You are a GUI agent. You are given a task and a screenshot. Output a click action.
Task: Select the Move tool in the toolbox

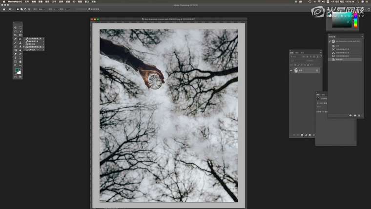point(15,27)
